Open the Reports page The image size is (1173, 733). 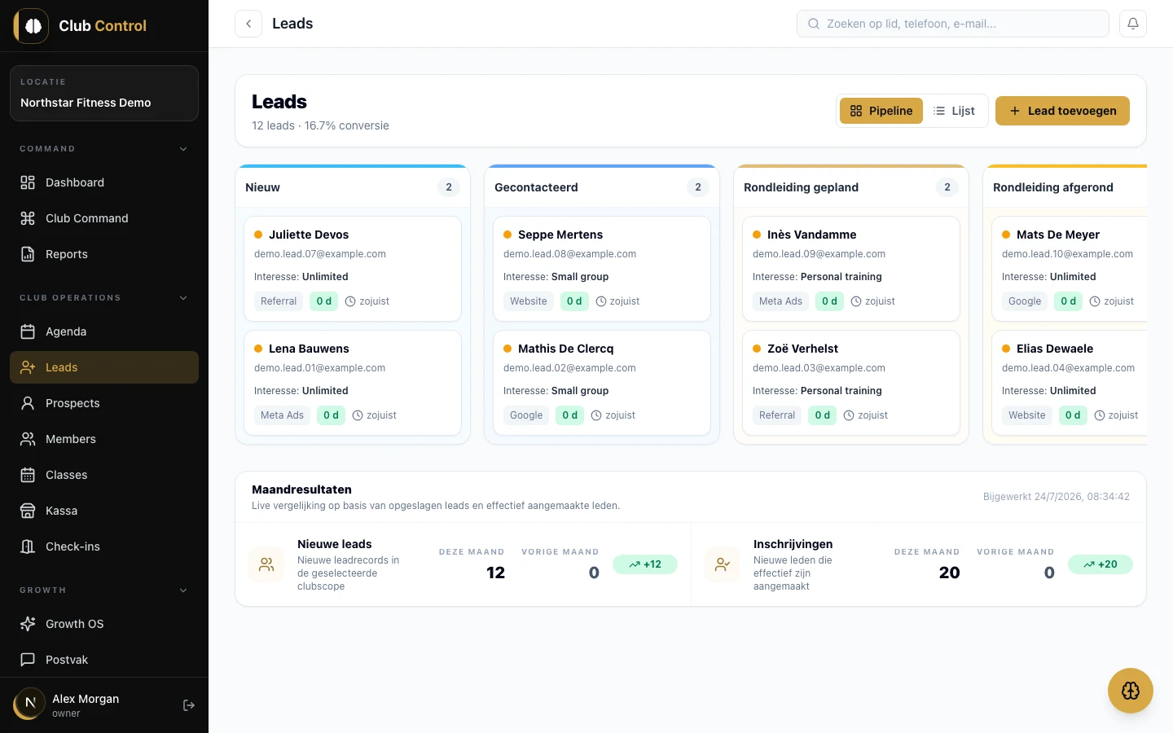tap(104, 254)
